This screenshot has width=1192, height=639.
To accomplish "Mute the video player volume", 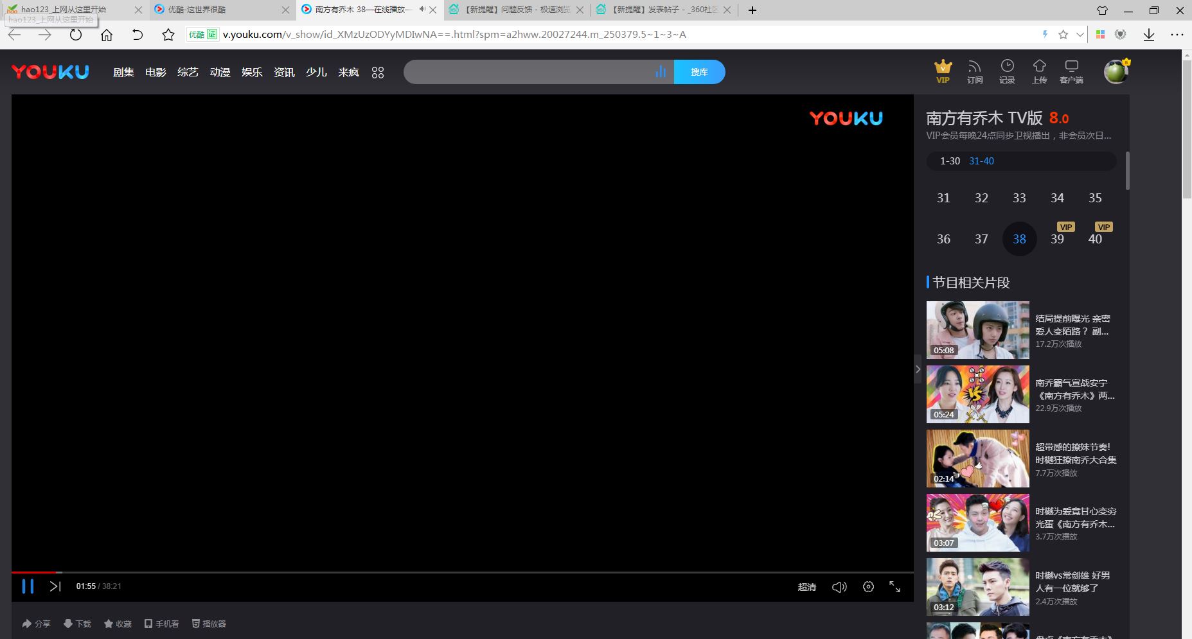I will [839, 587].
